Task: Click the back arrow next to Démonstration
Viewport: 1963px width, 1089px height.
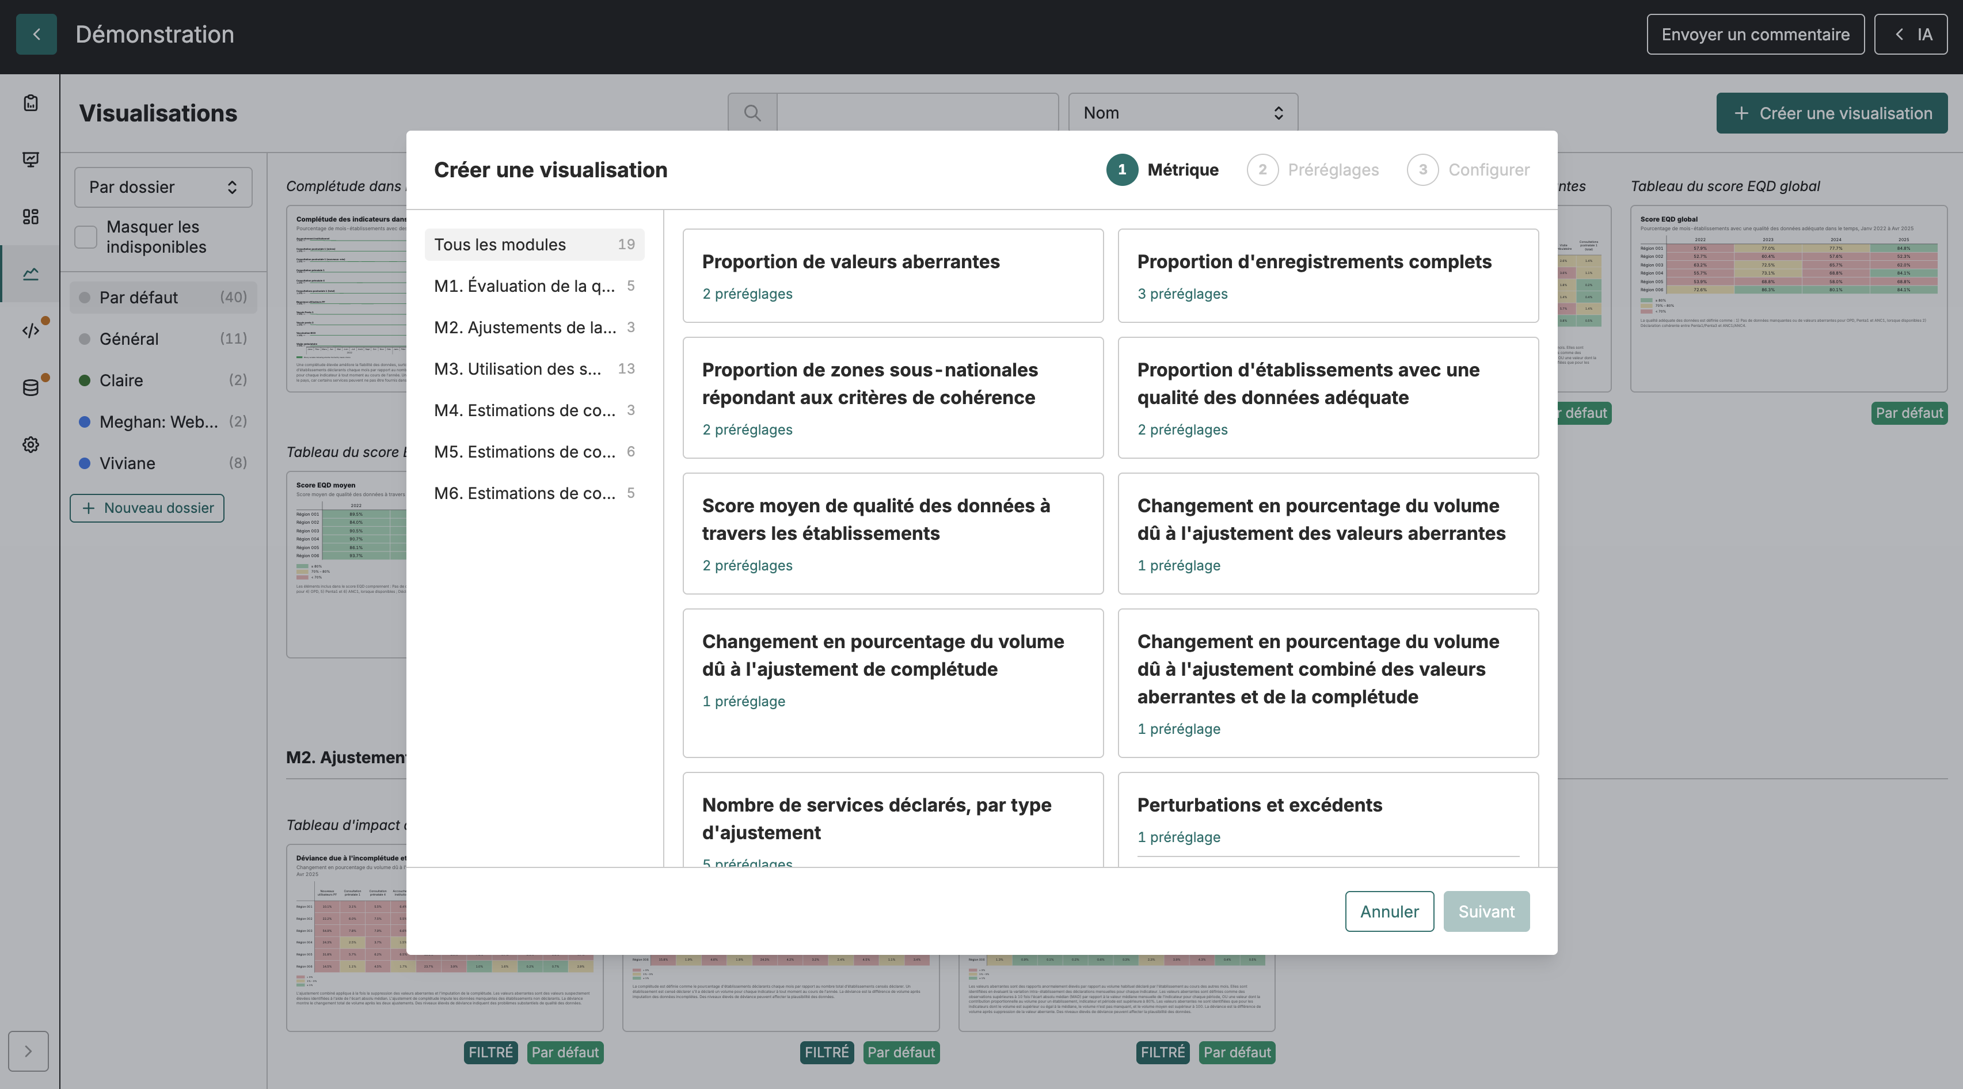Action: (x=36, y=35)
